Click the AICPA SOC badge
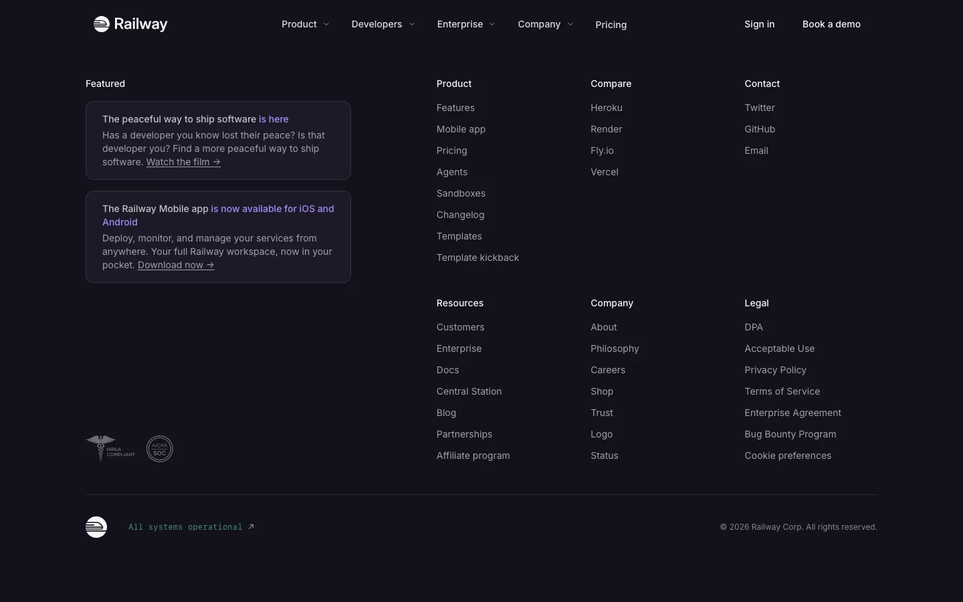Screen dimensions: 963x602 160,449
